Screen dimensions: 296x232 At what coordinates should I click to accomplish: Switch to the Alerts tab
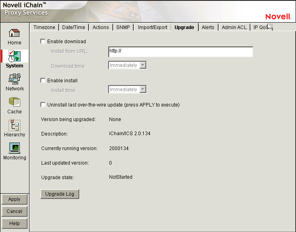click(208, 27)
